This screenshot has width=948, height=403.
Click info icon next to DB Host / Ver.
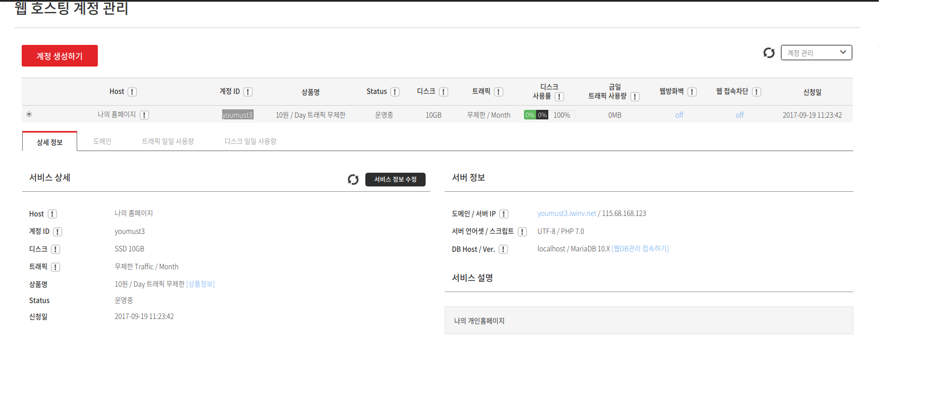[x=503, y=249]
